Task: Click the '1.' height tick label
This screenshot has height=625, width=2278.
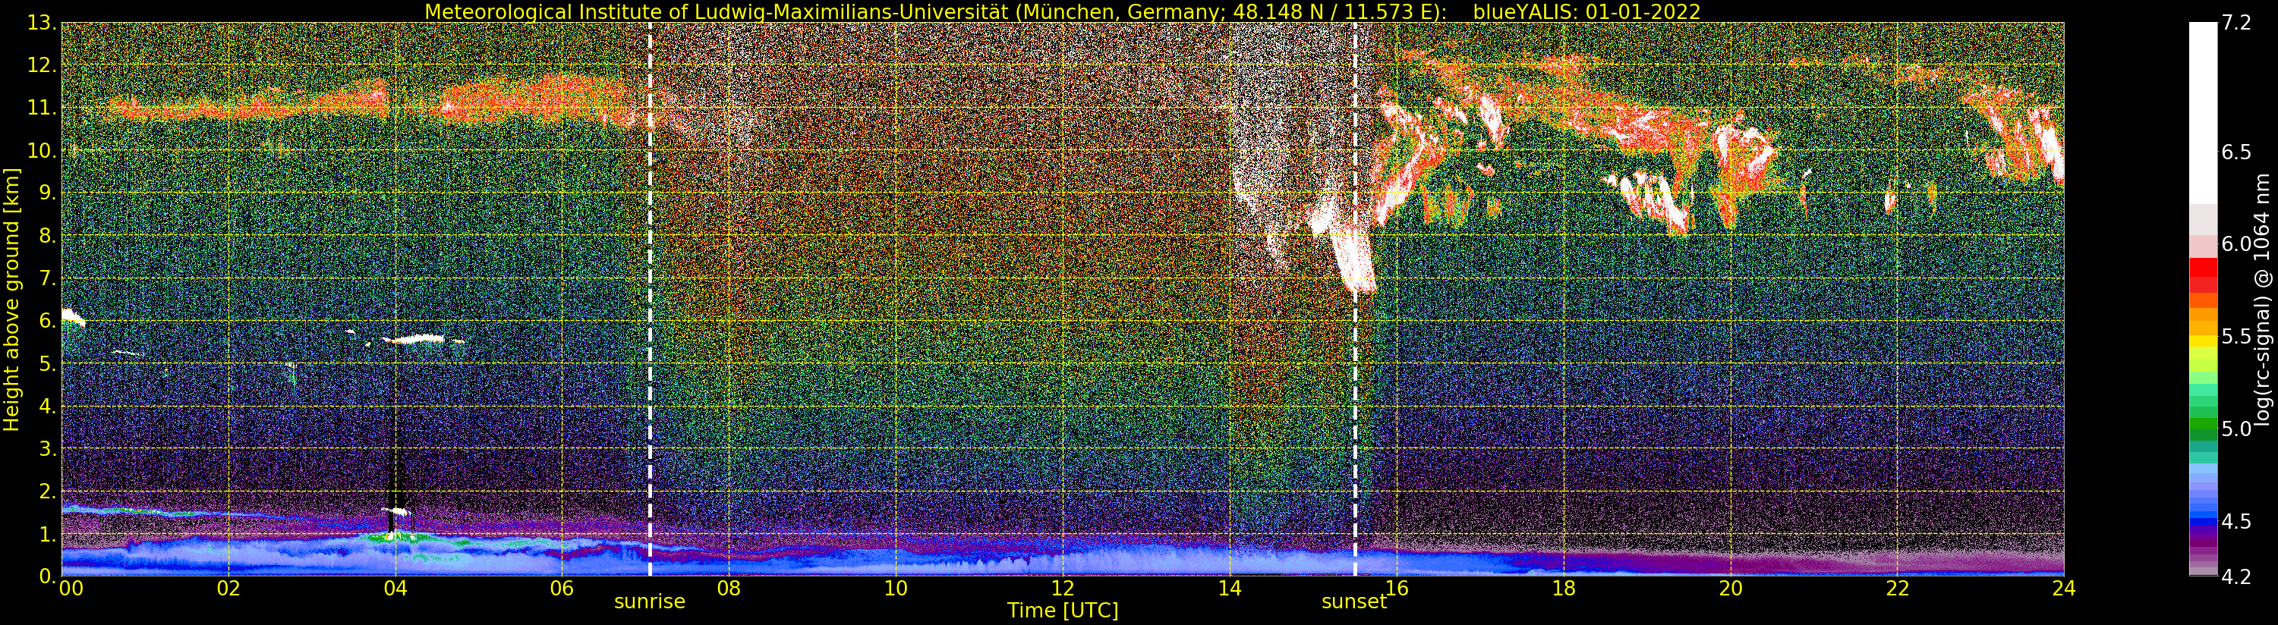Action: click(x=48, y=534)
